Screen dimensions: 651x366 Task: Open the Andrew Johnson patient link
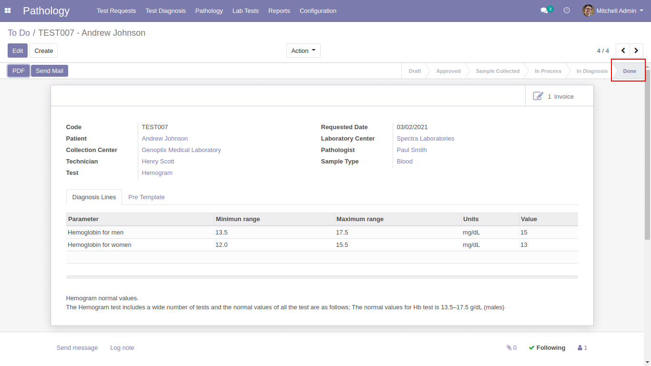[165, 139]
